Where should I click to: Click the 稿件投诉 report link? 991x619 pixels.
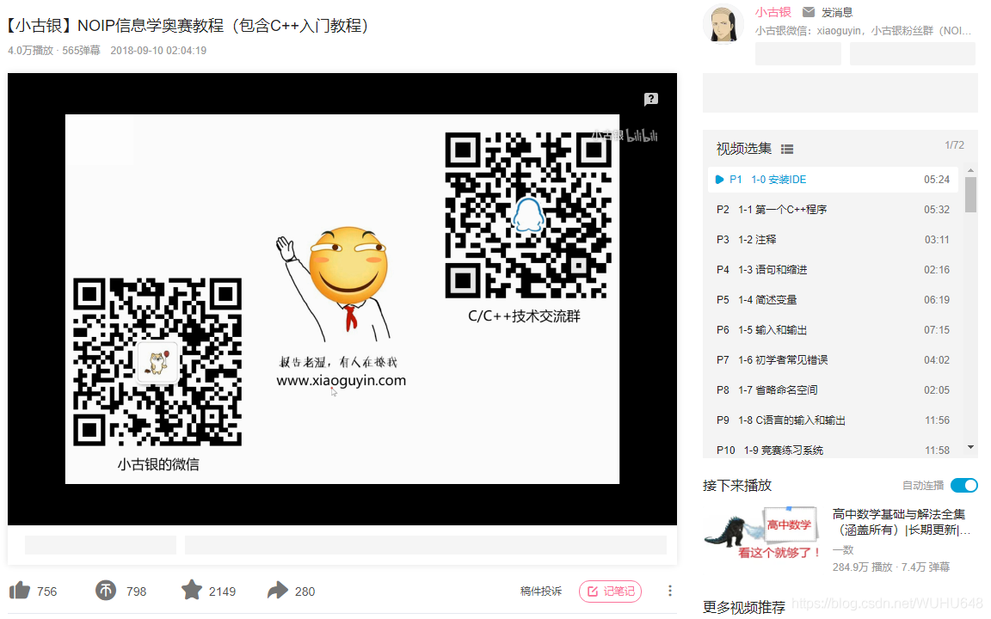pos(541,591)
